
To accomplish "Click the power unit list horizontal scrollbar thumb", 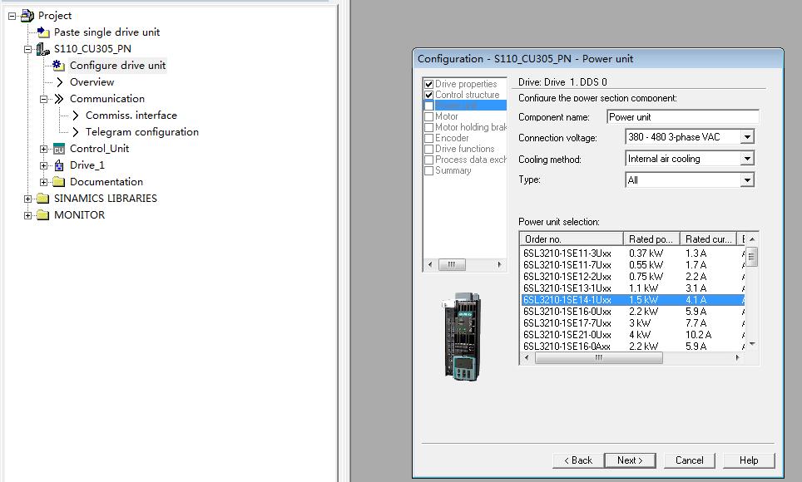I will [598, 358].
